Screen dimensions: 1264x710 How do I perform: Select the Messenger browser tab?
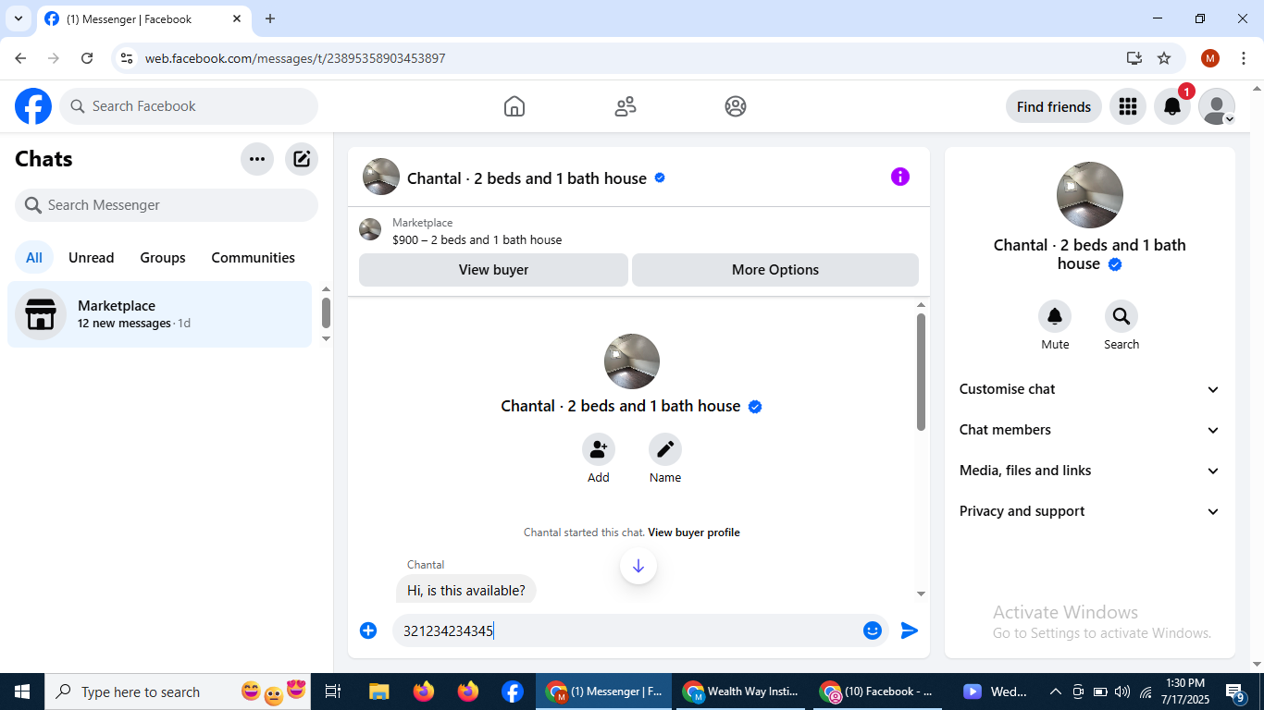click(143, 18)
